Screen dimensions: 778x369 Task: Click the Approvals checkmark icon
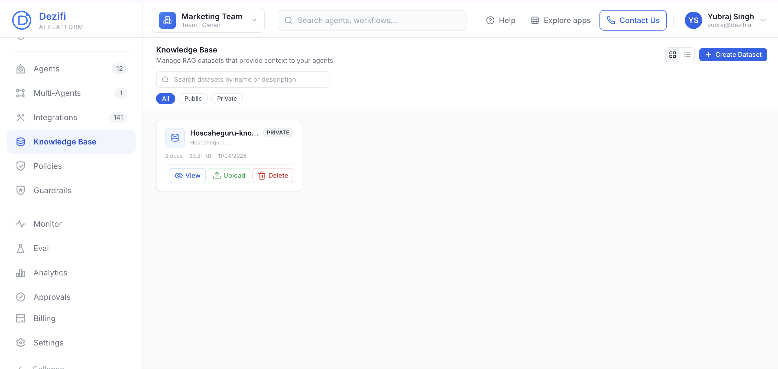[x=21, y=297]
